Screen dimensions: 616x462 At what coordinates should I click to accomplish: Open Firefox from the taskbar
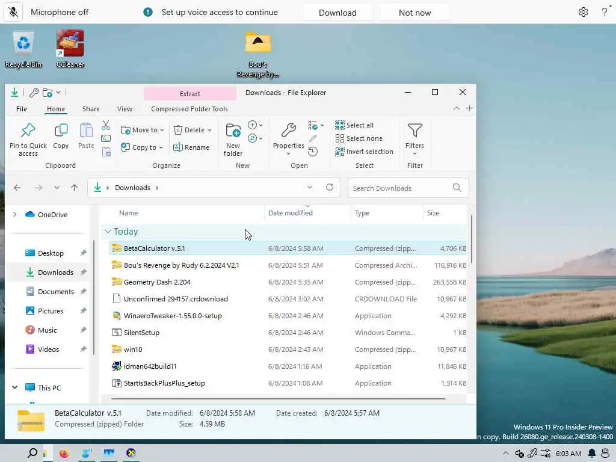point(64,454)
